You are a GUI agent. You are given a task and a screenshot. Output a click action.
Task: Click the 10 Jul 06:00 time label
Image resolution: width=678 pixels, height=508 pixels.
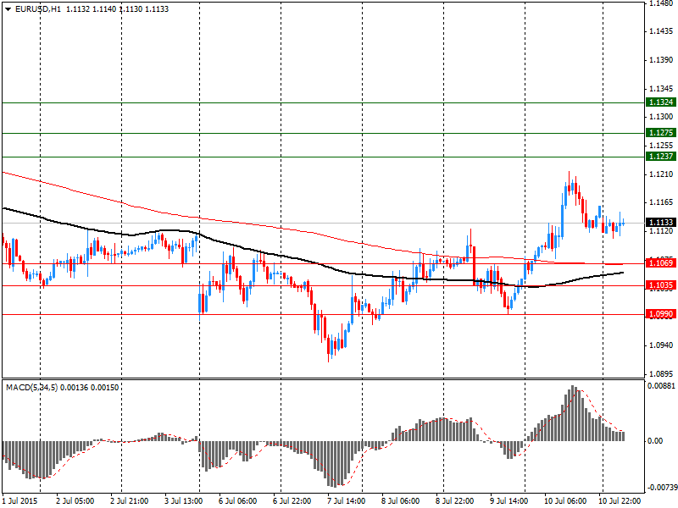pyautogui.click(x=565, y=501)
